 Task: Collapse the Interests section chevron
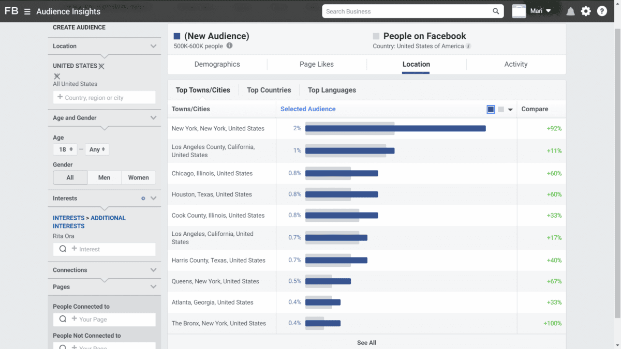tap(153, 198)
